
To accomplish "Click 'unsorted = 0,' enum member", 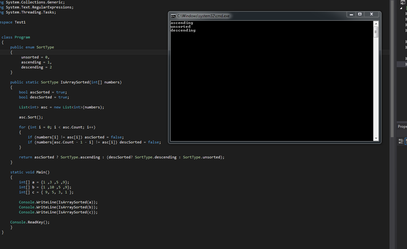I will pos(35,57).
